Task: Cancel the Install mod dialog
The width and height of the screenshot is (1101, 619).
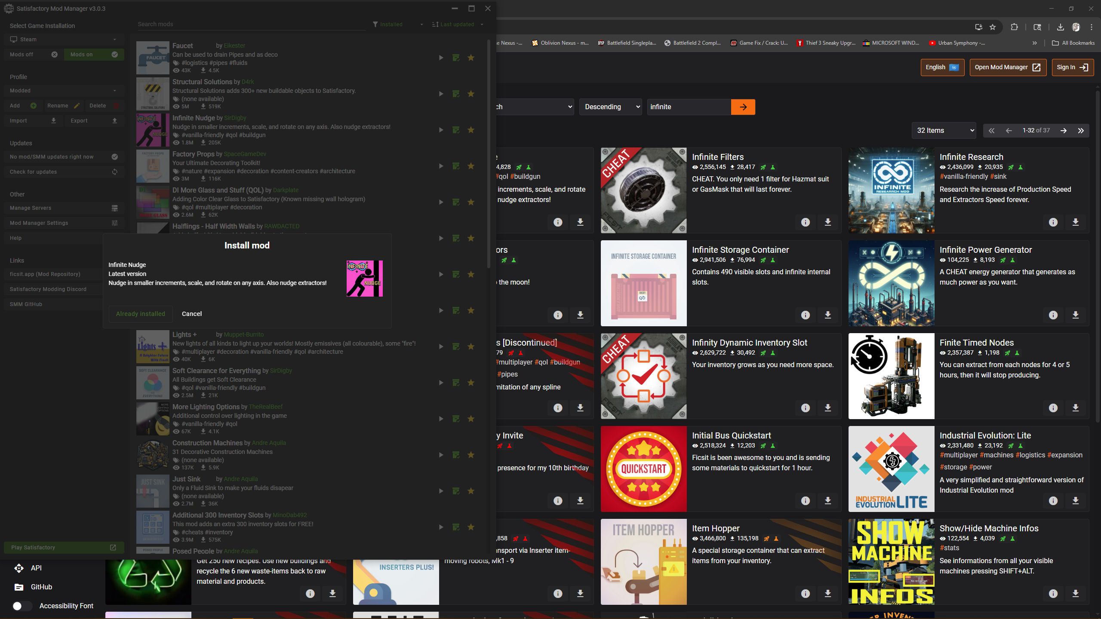Action: coord(192,314)
